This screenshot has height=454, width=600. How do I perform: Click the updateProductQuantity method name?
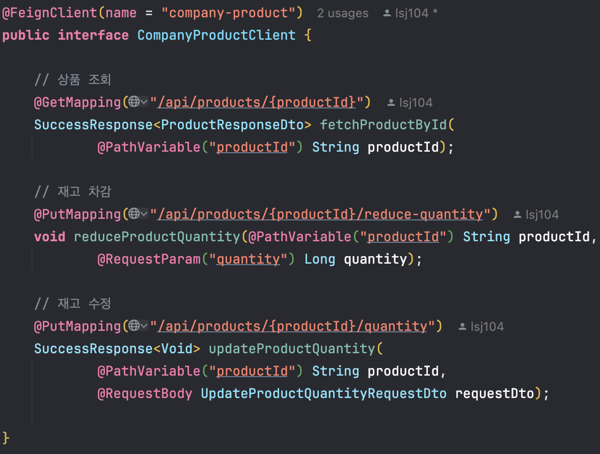tap(292, 349)
